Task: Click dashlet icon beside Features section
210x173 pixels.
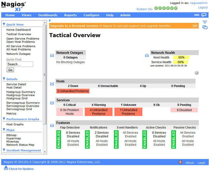Action: 52,125
